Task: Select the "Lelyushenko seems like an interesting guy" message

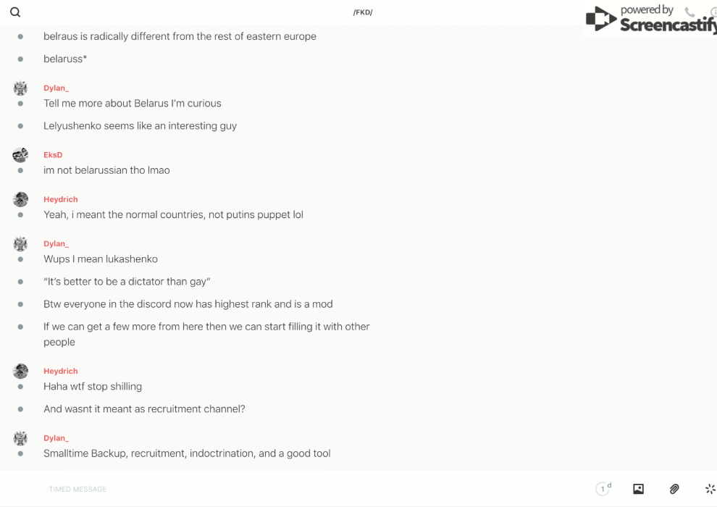Action: pyautogui.click(x=140, y=125)
